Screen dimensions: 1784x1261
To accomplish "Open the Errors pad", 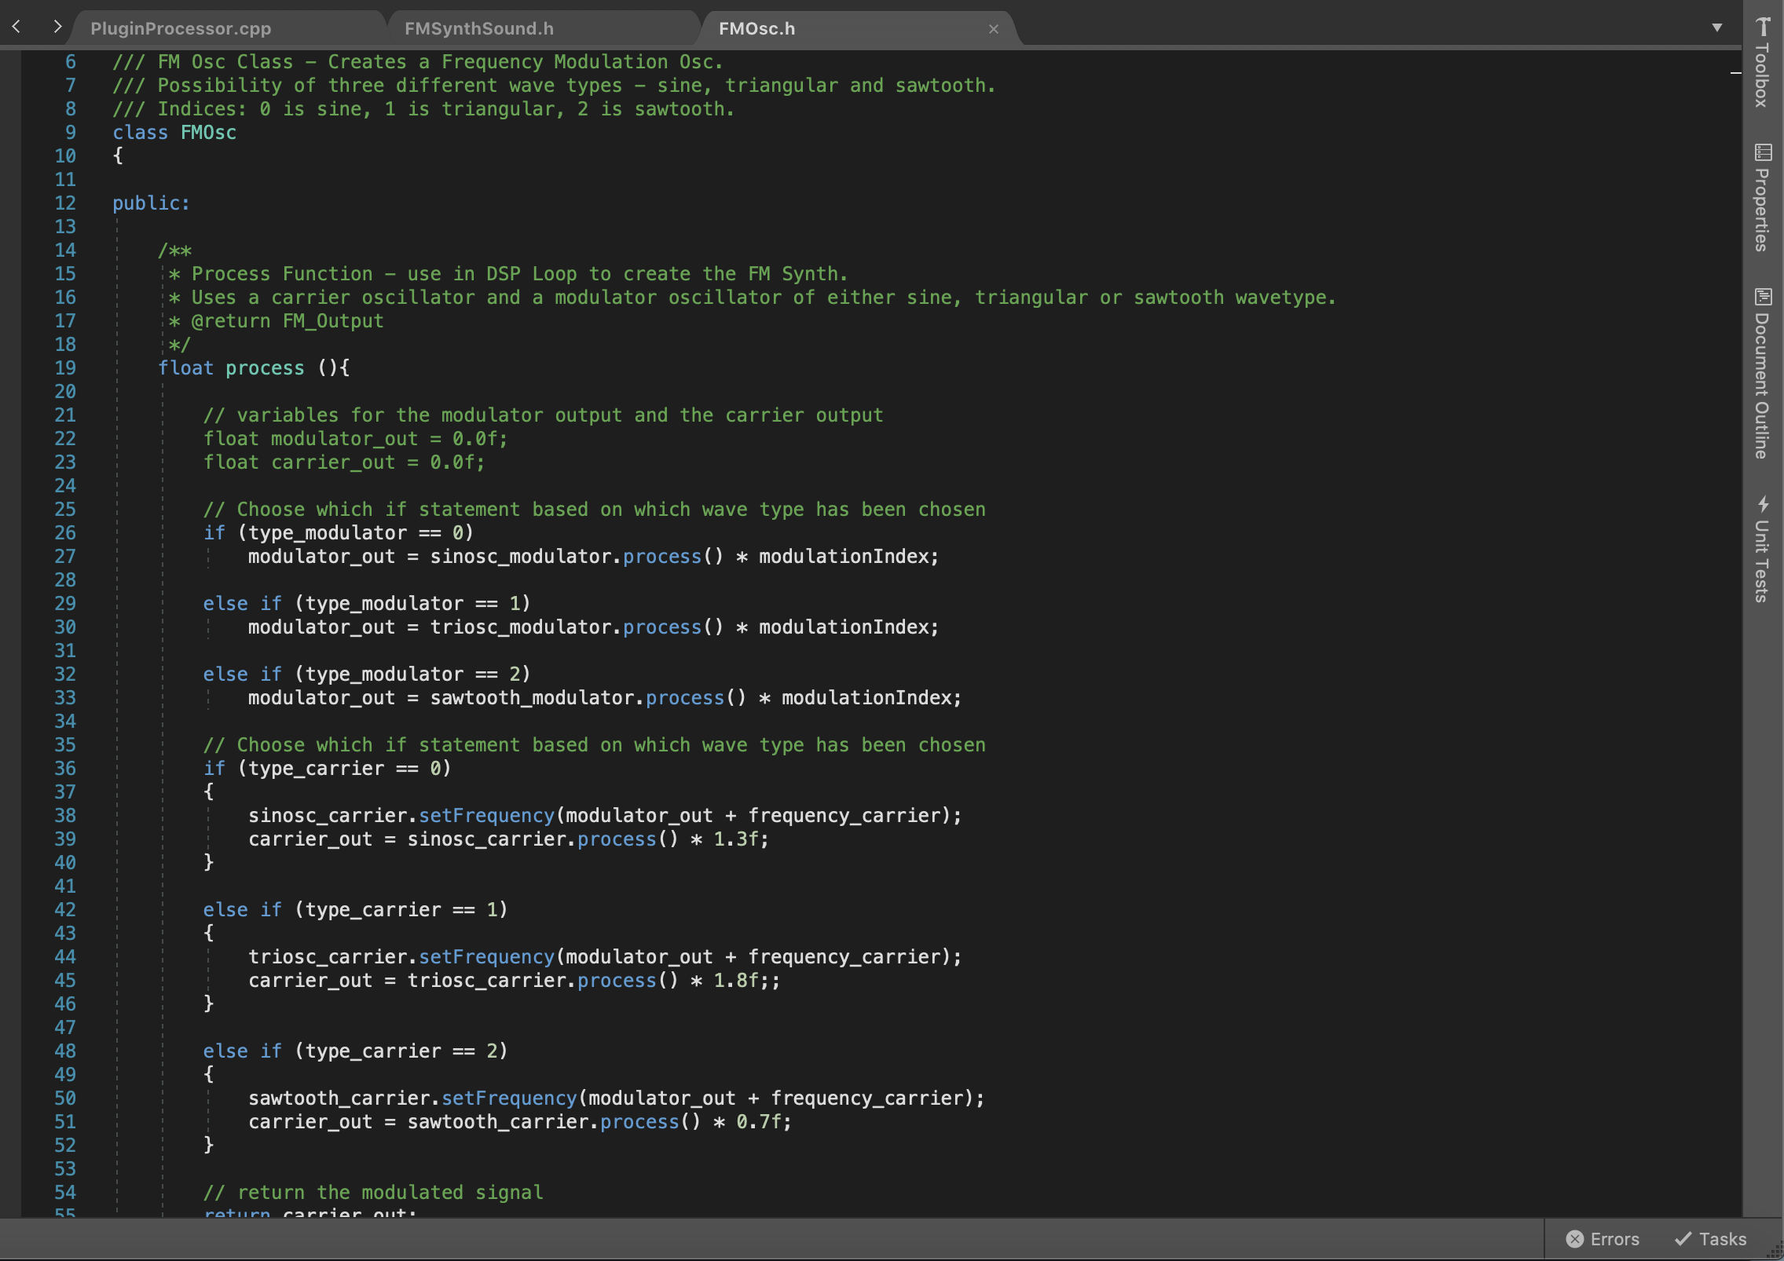I will (x=1603, y=1239).
